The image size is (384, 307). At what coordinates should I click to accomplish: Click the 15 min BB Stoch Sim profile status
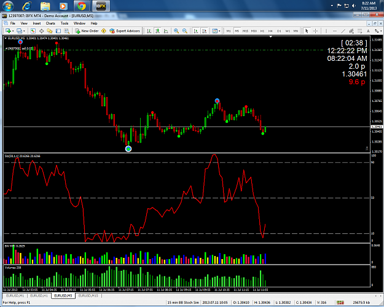pyautogui.click(x=183, y=303)
